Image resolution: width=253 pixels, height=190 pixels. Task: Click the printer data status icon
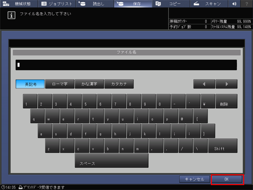click(21, 187)
